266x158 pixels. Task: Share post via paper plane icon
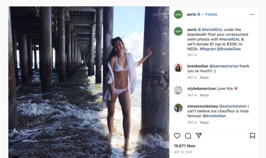click(198, 136)
